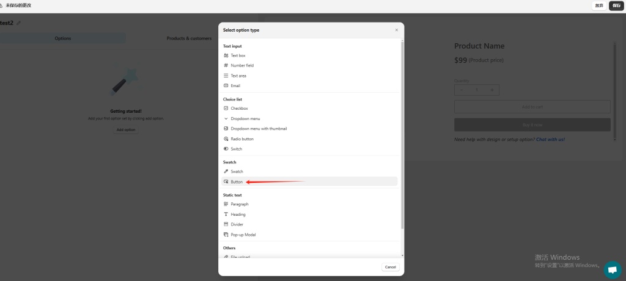Choose the Number field hash icon
This screenshot has height=281, width=626.
226,65
